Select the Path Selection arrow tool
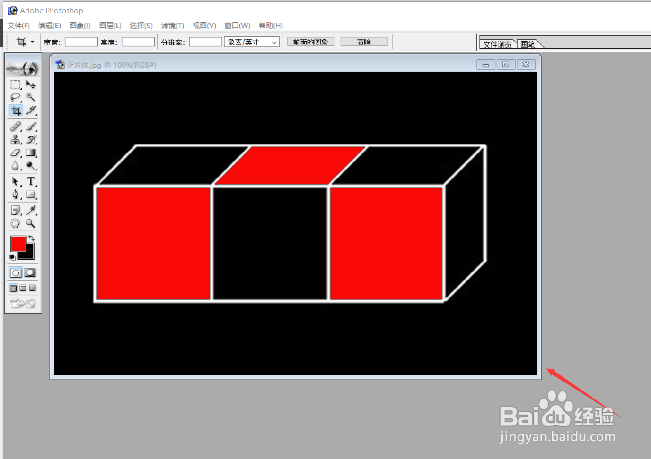Viewport: 651px width, 459px height. (16, 182)
